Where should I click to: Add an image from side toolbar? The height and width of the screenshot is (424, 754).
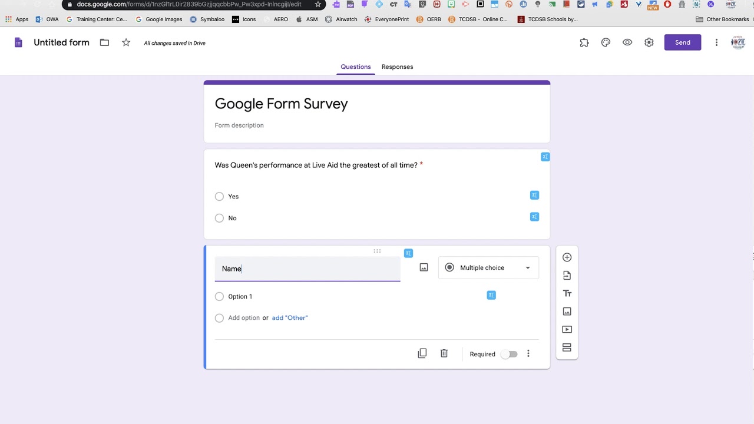[567, 312]
